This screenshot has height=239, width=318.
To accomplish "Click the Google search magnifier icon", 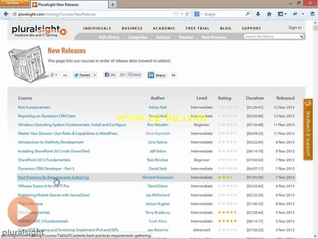I will pos(248,14).
